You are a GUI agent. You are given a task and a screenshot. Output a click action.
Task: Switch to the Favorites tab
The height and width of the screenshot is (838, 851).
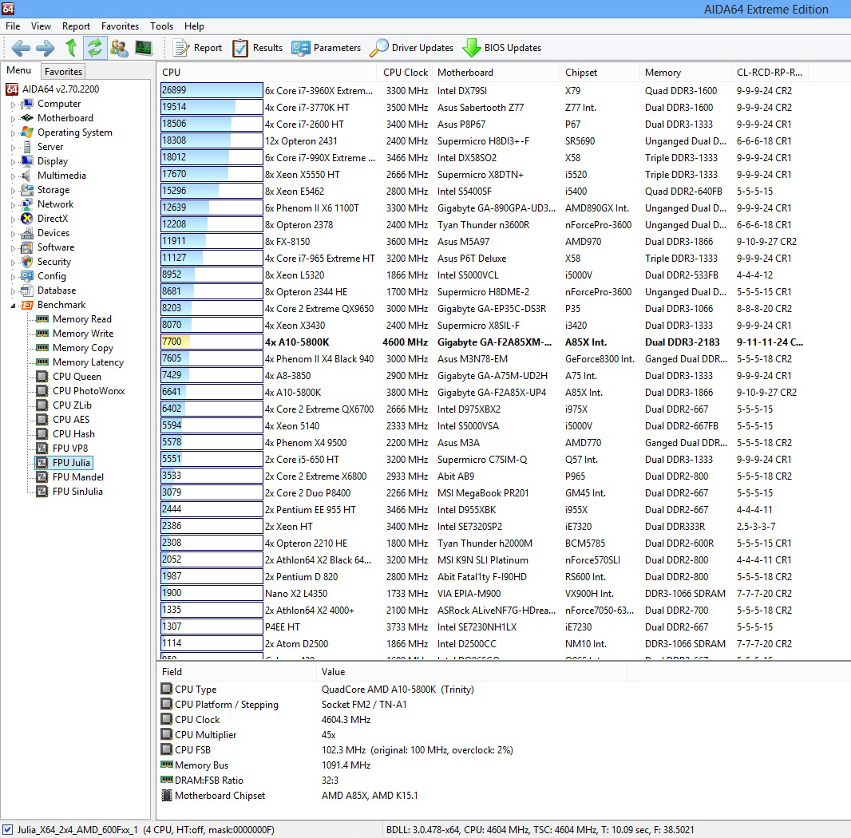click(x=63, y=72)
